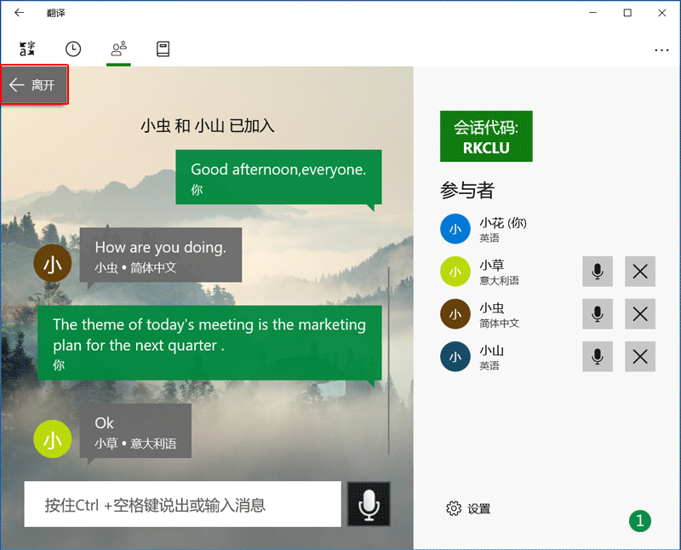Open the phrasebook tab icon

click(163, 49)
